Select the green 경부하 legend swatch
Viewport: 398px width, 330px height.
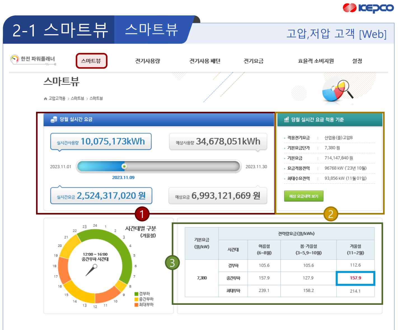click(x=137, y=294)
